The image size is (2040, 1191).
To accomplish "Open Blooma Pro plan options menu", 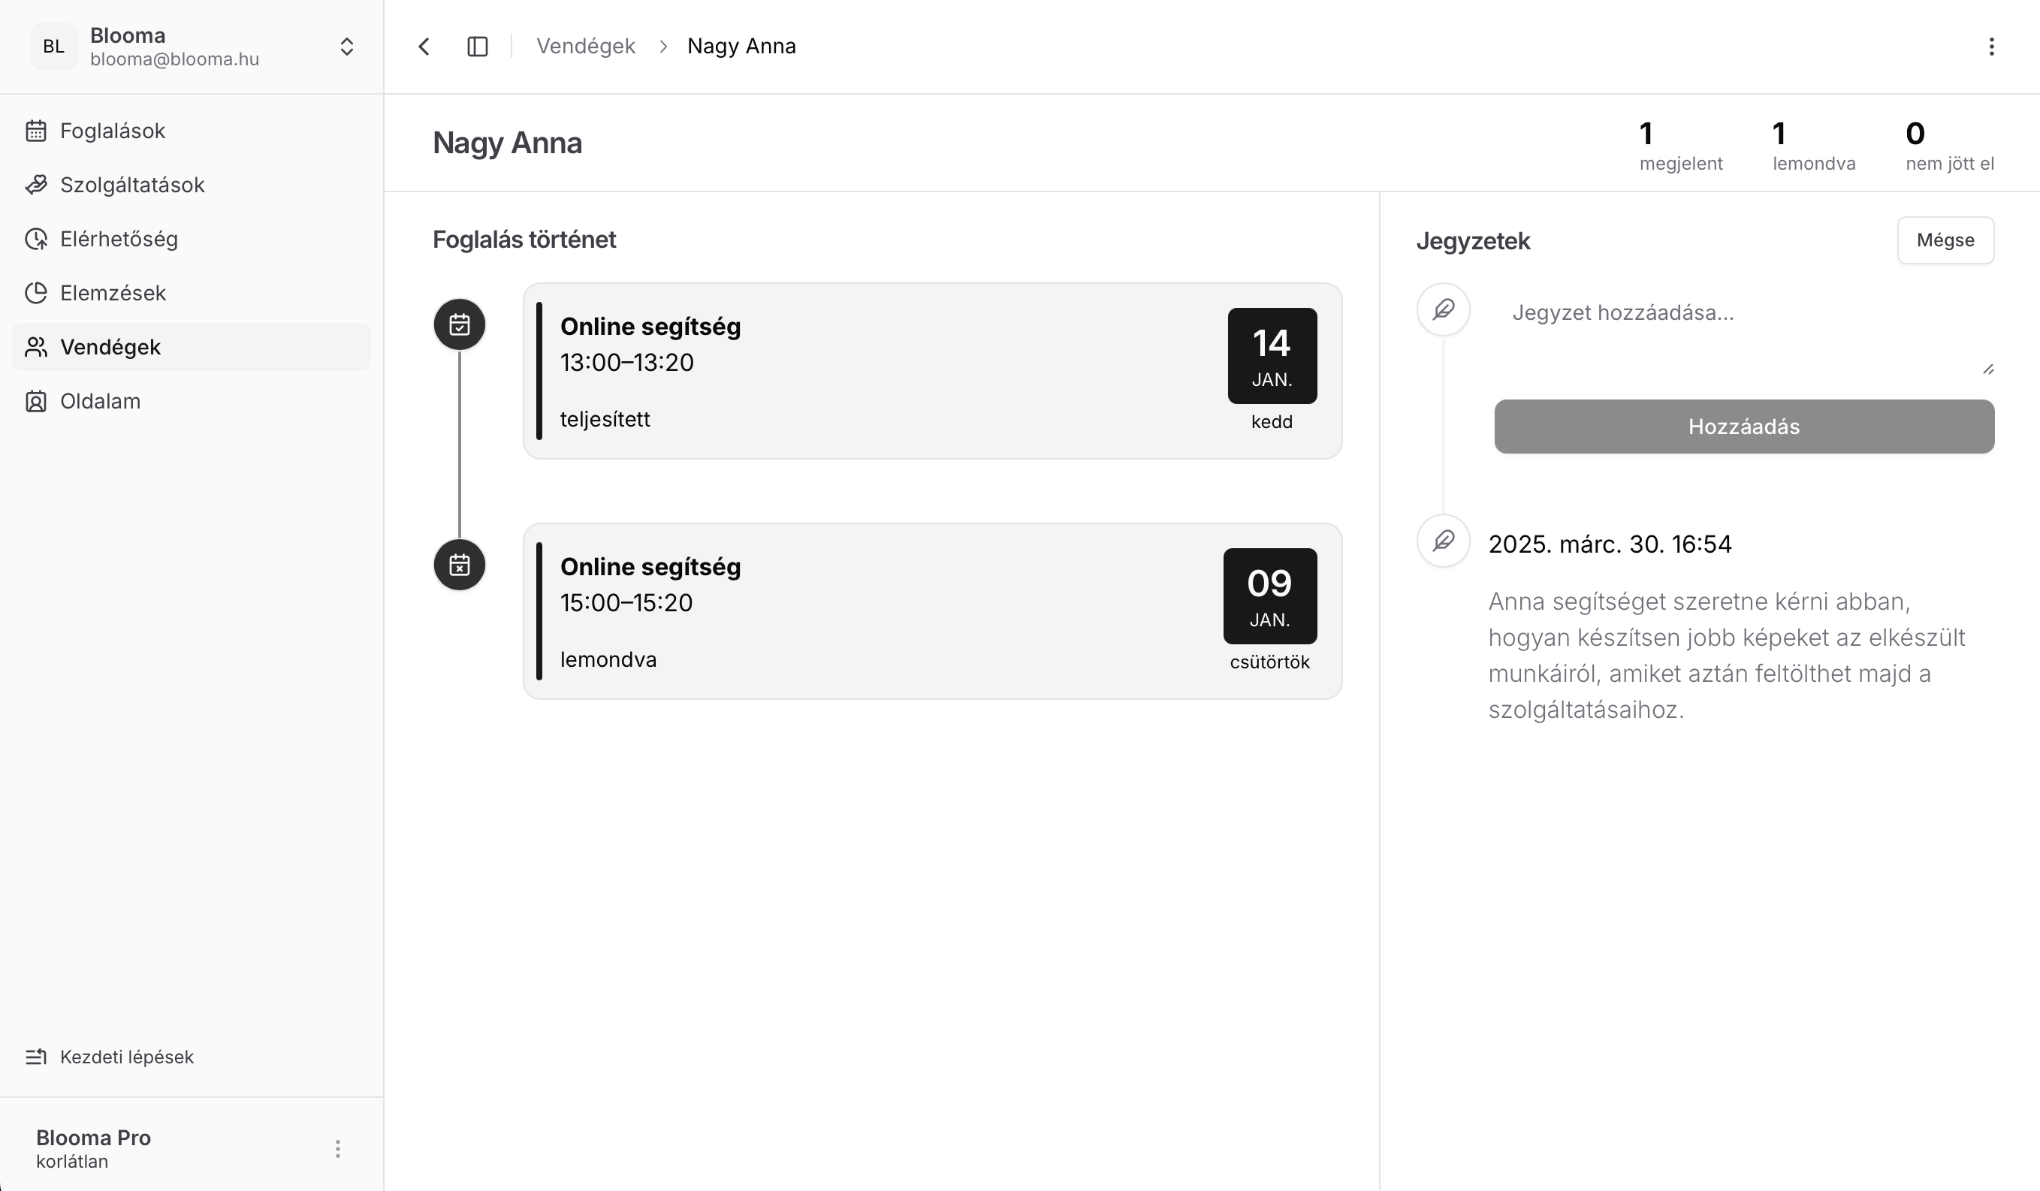I will pyautogui.click(x=337, y=1149).
